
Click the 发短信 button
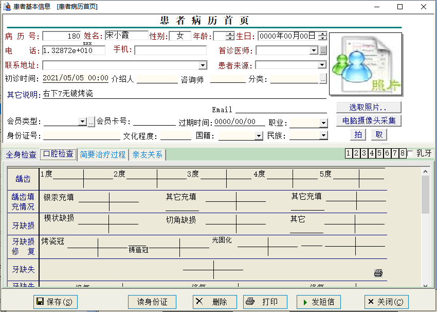coord(319,302)
